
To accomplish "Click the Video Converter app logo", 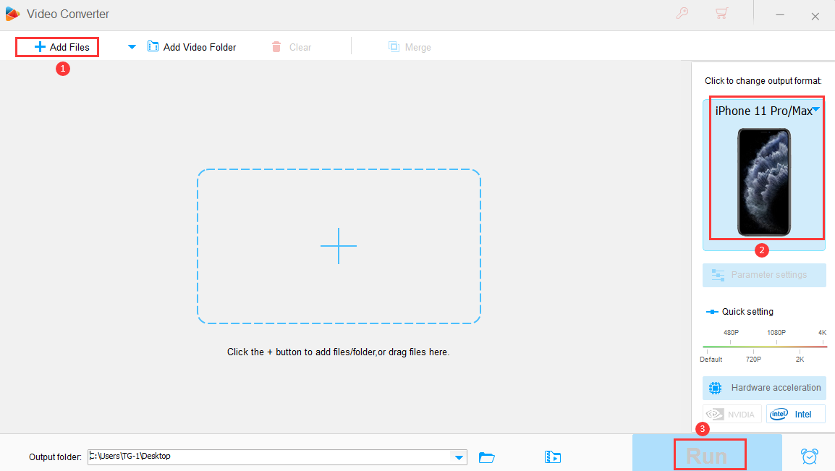I will point(12,14).
